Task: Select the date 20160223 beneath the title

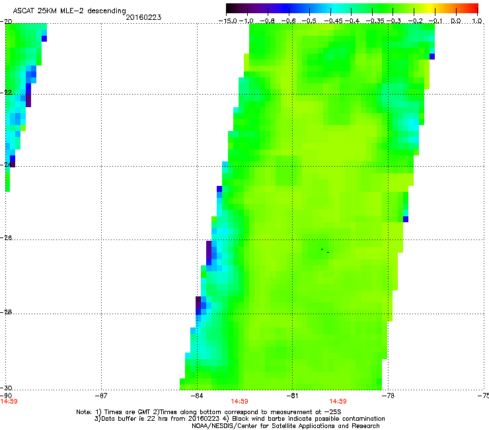Action: [x=143, y=17]
